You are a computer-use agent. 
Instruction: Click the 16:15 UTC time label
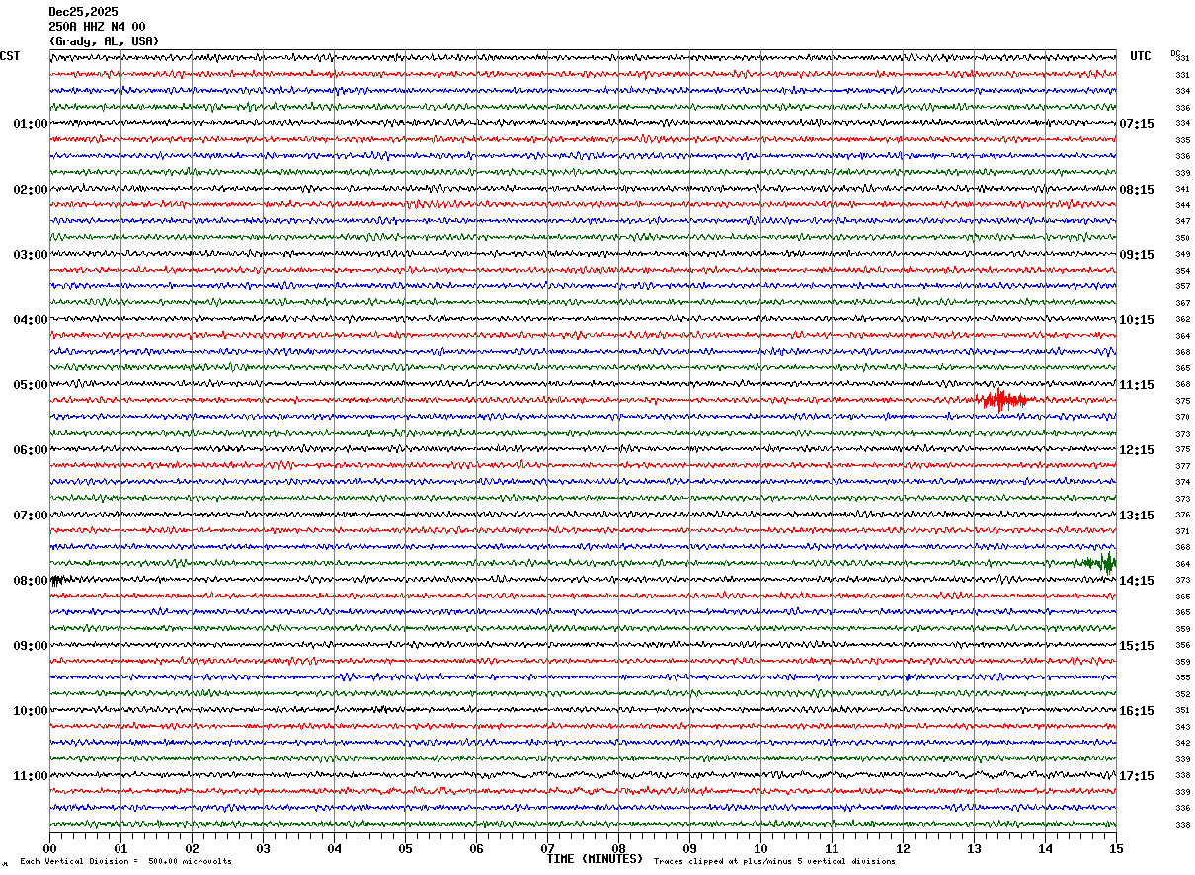point(1137,711)
